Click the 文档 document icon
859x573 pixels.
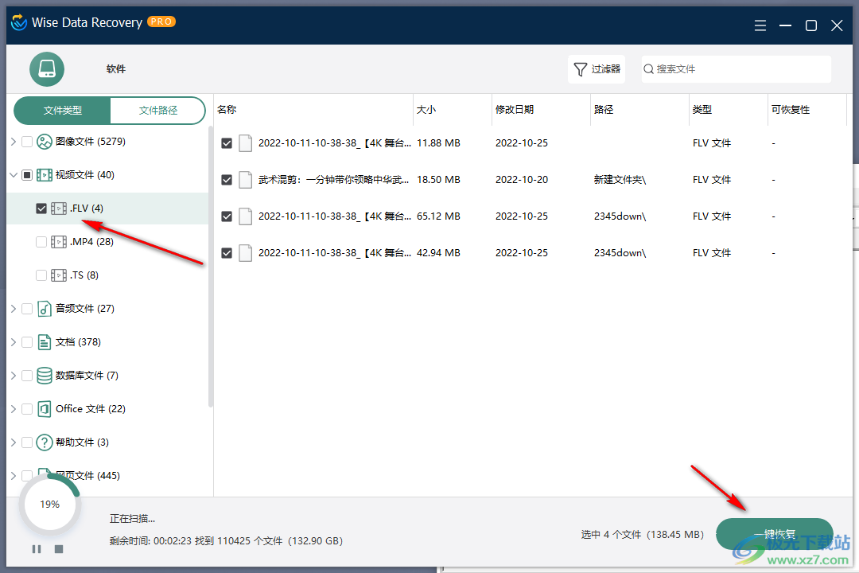pyautogui.click(x=45, y=342)
